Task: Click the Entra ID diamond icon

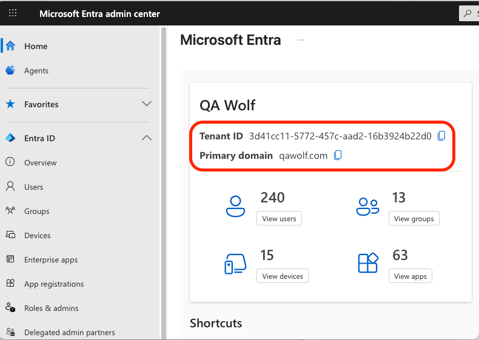Action: (10, 138)
